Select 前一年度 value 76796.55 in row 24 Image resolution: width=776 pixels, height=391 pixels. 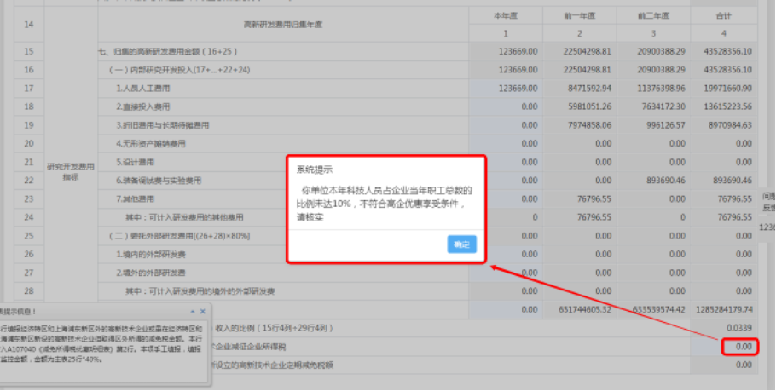594,217
